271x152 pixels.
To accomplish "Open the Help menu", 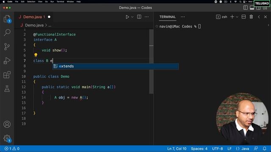I will point(78,2).
